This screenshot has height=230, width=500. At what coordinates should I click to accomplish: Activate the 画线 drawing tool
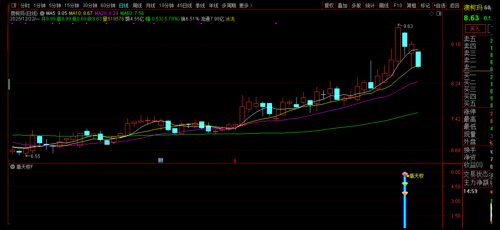coord(384,6)
